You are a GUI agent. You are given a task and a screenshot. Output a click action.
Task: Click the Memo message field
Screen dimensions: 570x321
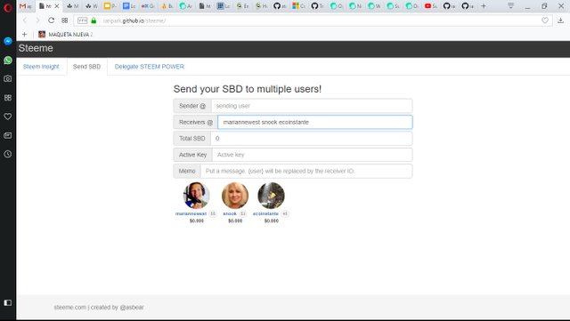306,171
